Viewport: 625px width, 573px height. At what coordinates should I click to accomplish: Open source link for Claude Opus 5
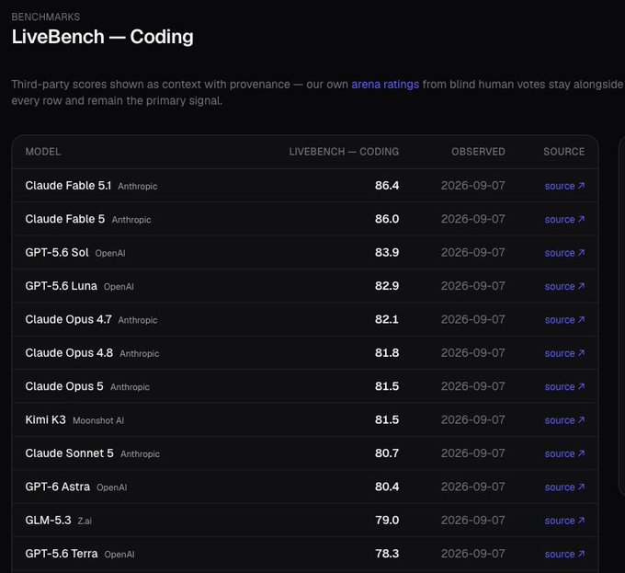click(x=564, y=387)
